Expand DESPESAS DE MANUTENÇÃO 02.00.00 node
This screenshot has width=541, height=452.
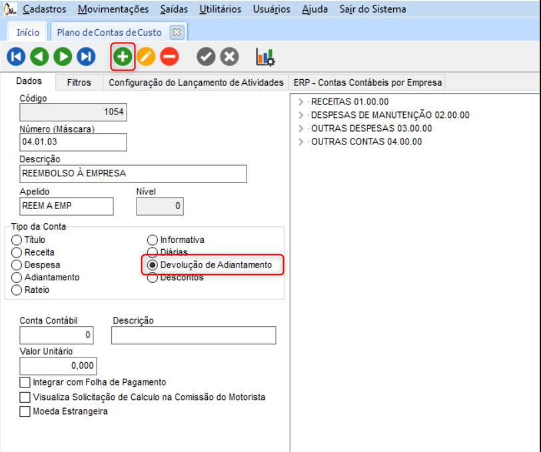click(300, 115)
